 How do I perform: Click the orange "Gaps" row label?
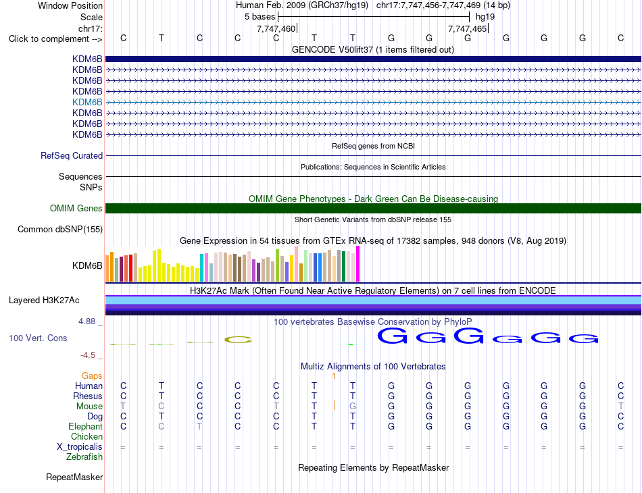(92, 375)
